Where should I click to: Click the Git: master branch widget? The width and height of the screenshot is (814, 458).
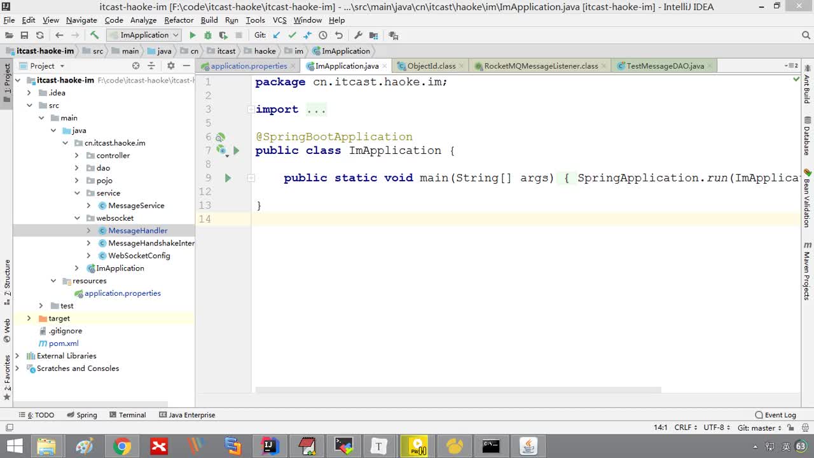point(760,428)
